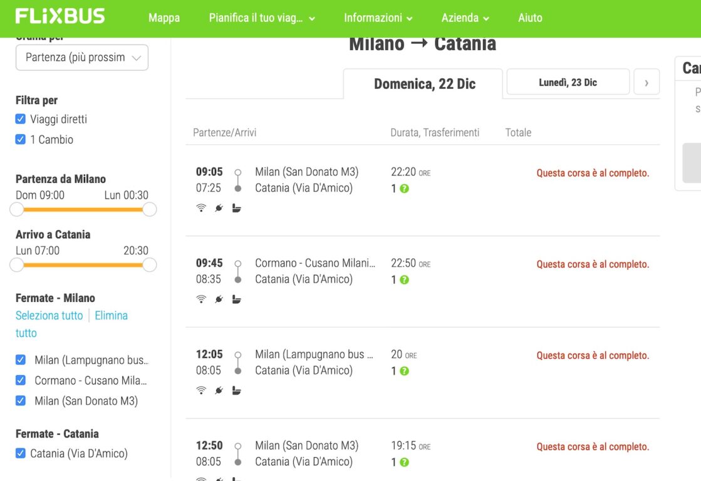Image resolution: width=701 pixels, height=481 pixels.
Task: Open the Partenza (più prossima) sort dropdown
Action: 82,57
